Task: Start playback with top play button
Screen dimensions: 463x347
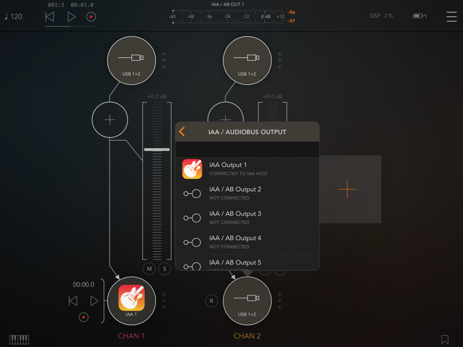Action: pos(71,17)
